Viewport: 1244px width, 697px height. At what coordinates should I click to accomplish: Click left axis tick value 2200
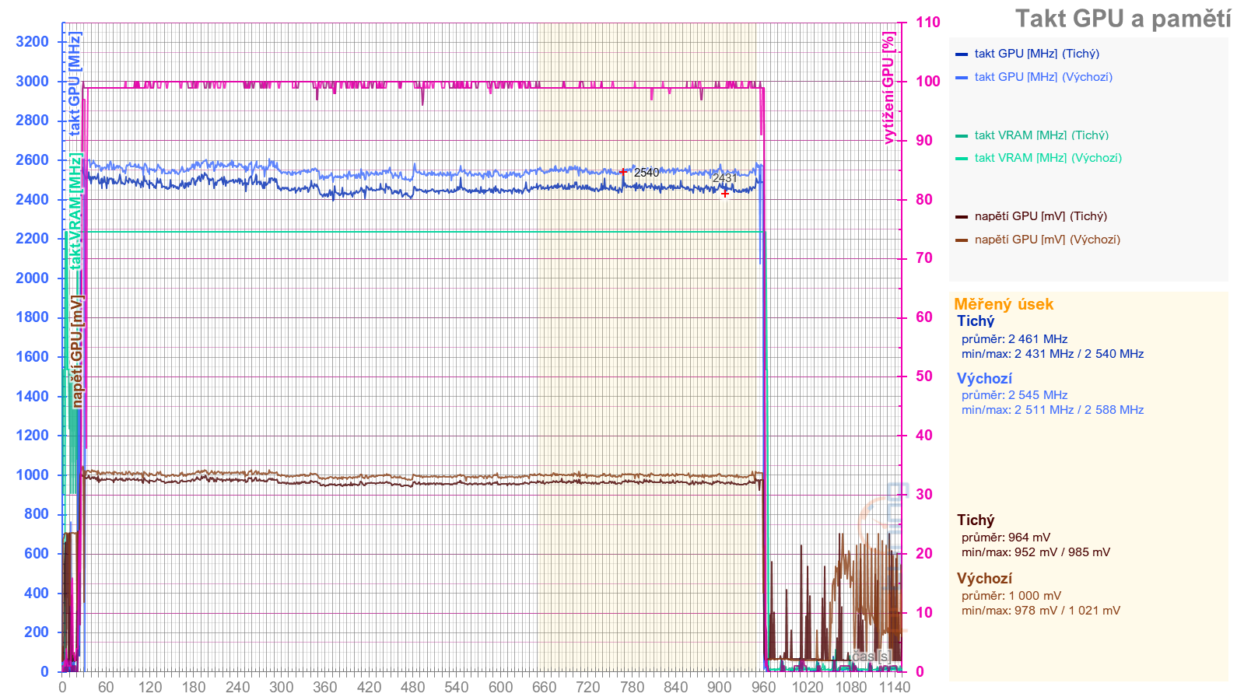(x=32, y=239)
